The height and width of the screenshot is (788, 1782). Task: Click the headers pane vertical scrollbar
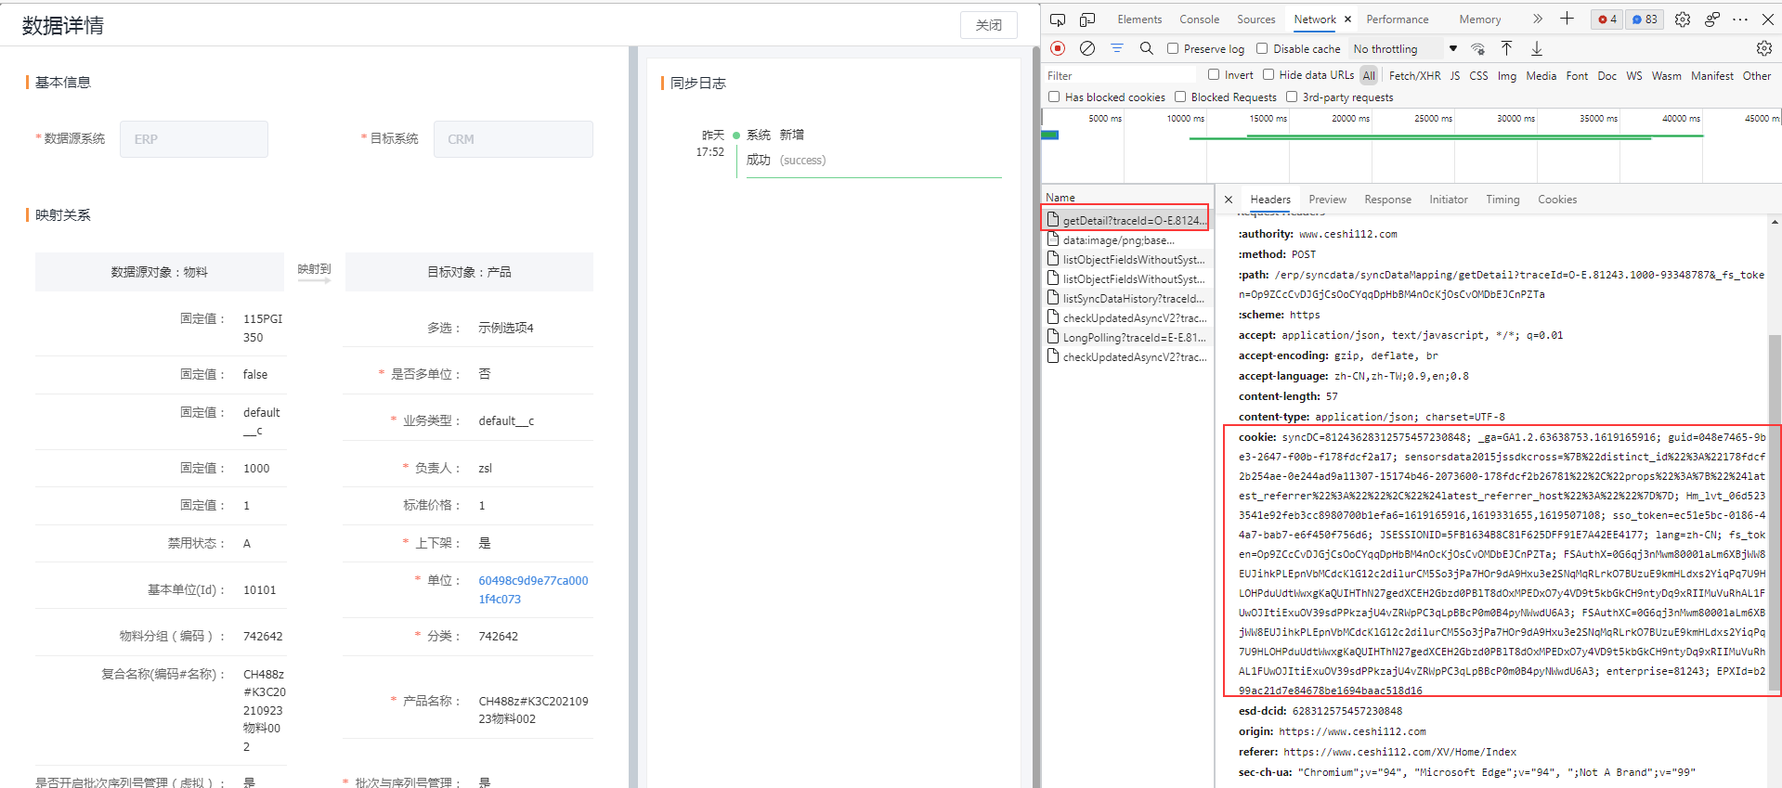point(1775,510)
